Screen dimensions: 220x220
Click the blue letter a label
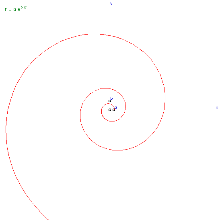115,107
